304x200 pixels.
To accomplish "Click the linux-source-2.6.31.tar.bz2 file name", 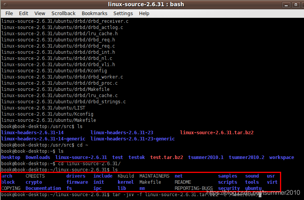I will [217, 133].
